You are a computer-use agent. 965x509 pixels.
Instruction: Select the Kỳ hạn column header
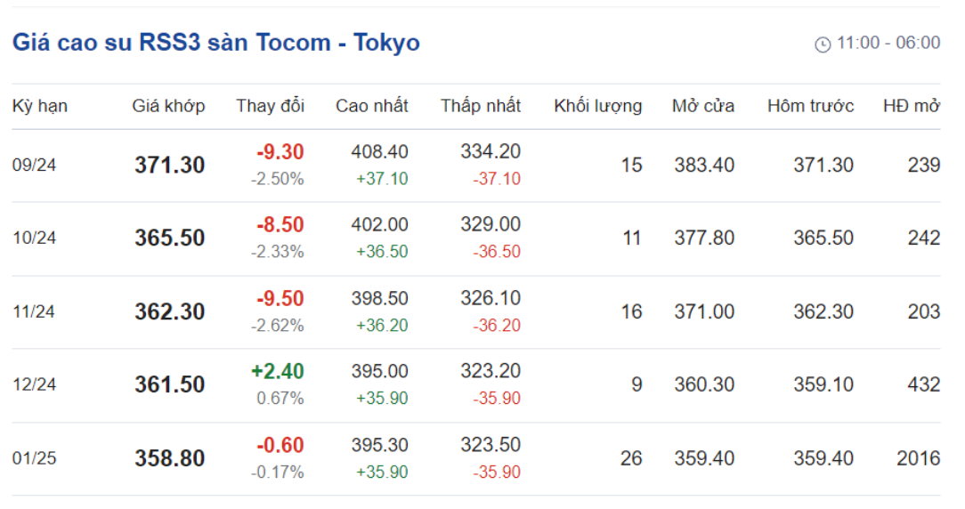40,106
